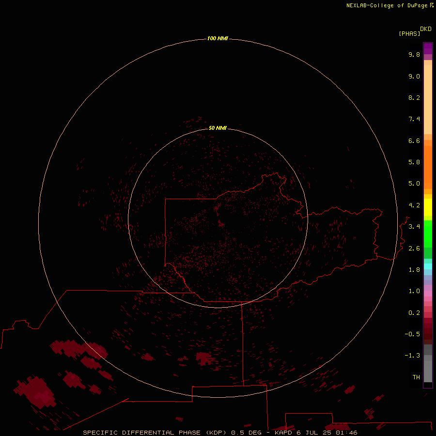Screen dimensions: 436x436
Task: Click the 50 NMI range ring label
Action: tap(218, 128)
